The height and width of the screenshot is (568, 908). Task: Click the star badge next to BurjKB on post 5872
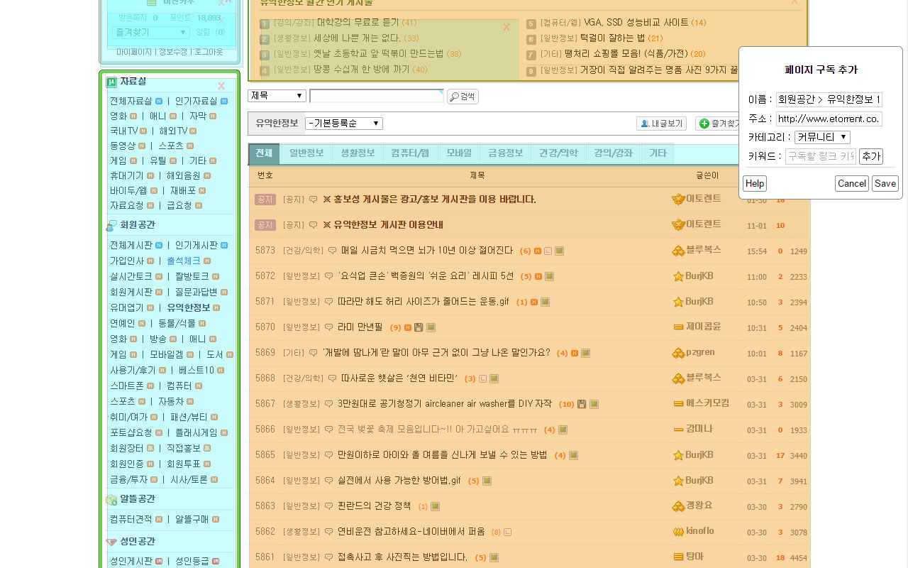click(678, 276)
